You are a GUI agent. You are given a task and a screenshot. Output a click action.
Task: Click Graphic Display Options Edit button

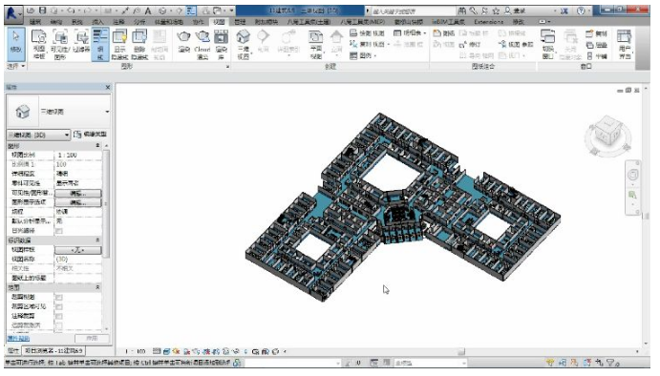(x=78, y=202)
